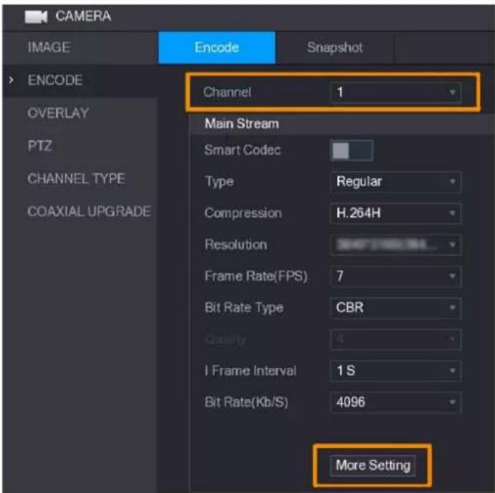495x493 pixels.
Task: Click the Compression label
Action: pos(243,213)
